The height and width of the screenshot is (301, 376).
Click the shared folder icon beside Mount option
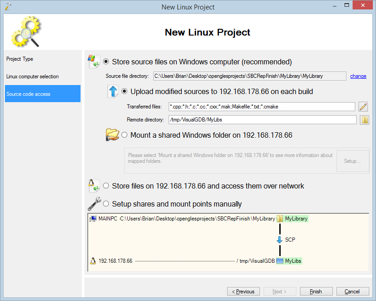(x=112, y=135)
